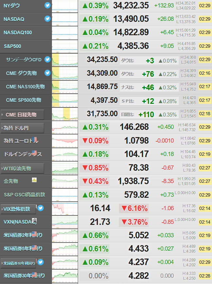Screen dimensions: 212x284
Task: Expand the 為替 ドル円 button
Action: click(22, 128)
